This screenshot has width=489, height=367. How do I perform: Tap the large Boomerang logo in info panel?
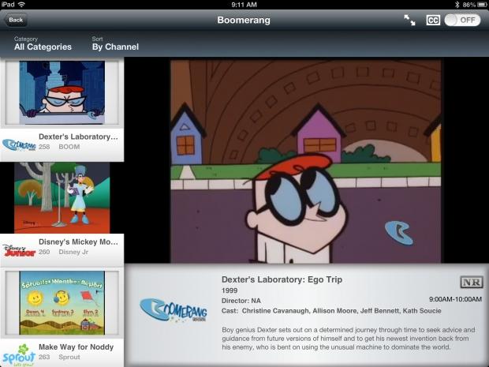coord(174,310)
